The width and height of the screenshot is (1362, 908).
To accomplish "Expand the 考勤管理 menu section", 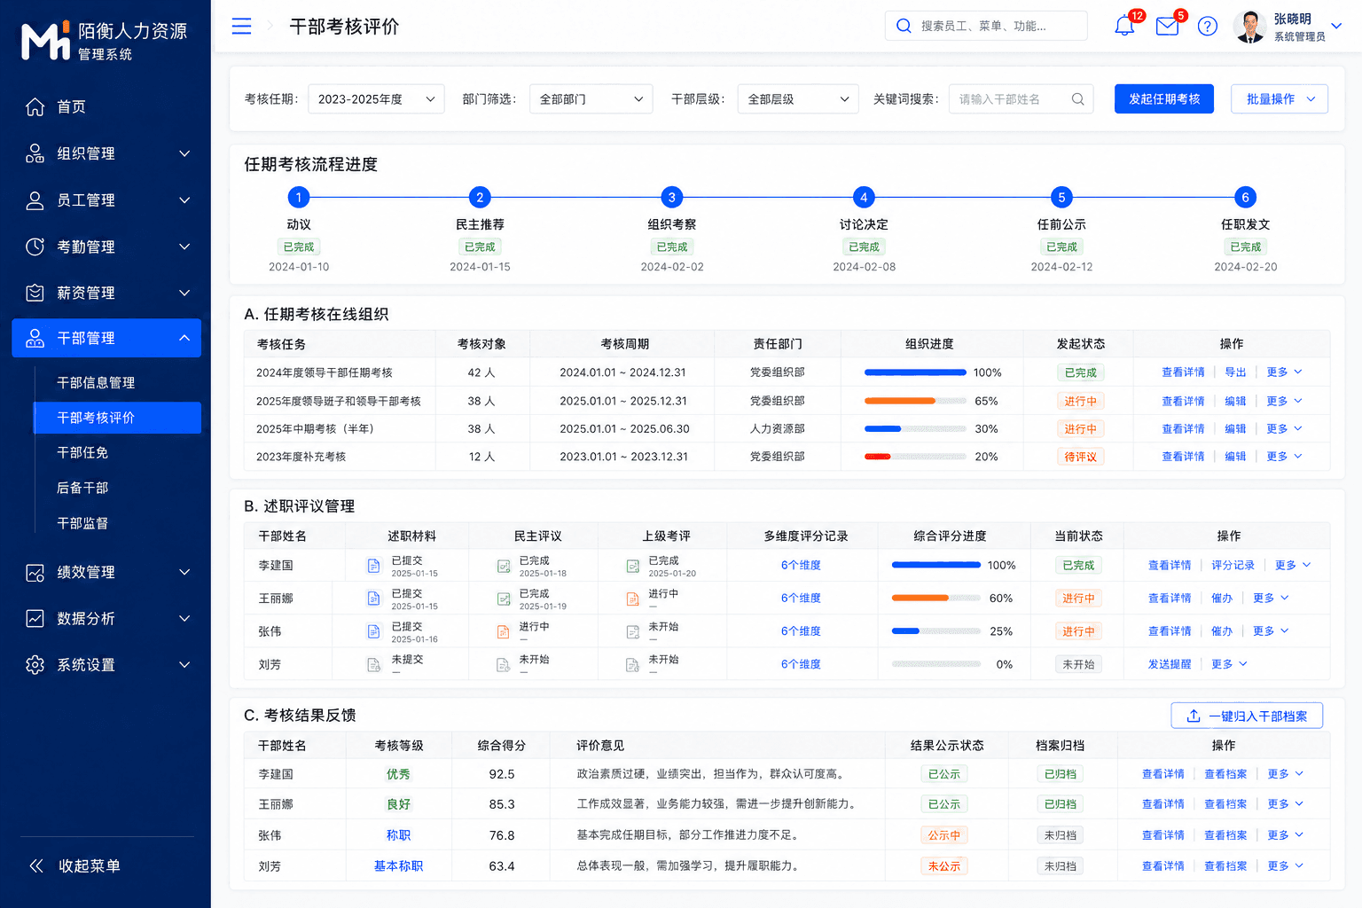I will [x=184, y=247].
